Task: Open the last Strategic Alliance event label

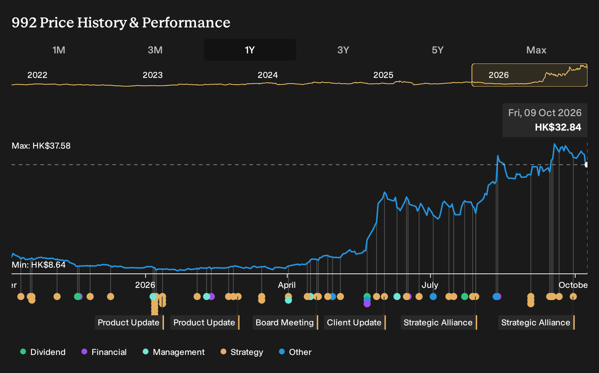Action: click(x=537, y=322)
